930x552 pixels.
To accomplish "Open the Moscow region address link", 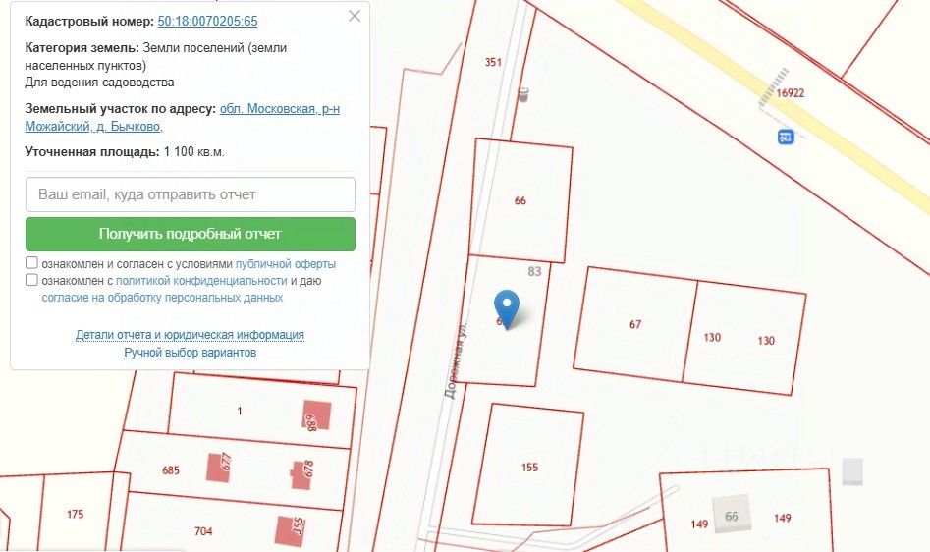I will (182, 118).
